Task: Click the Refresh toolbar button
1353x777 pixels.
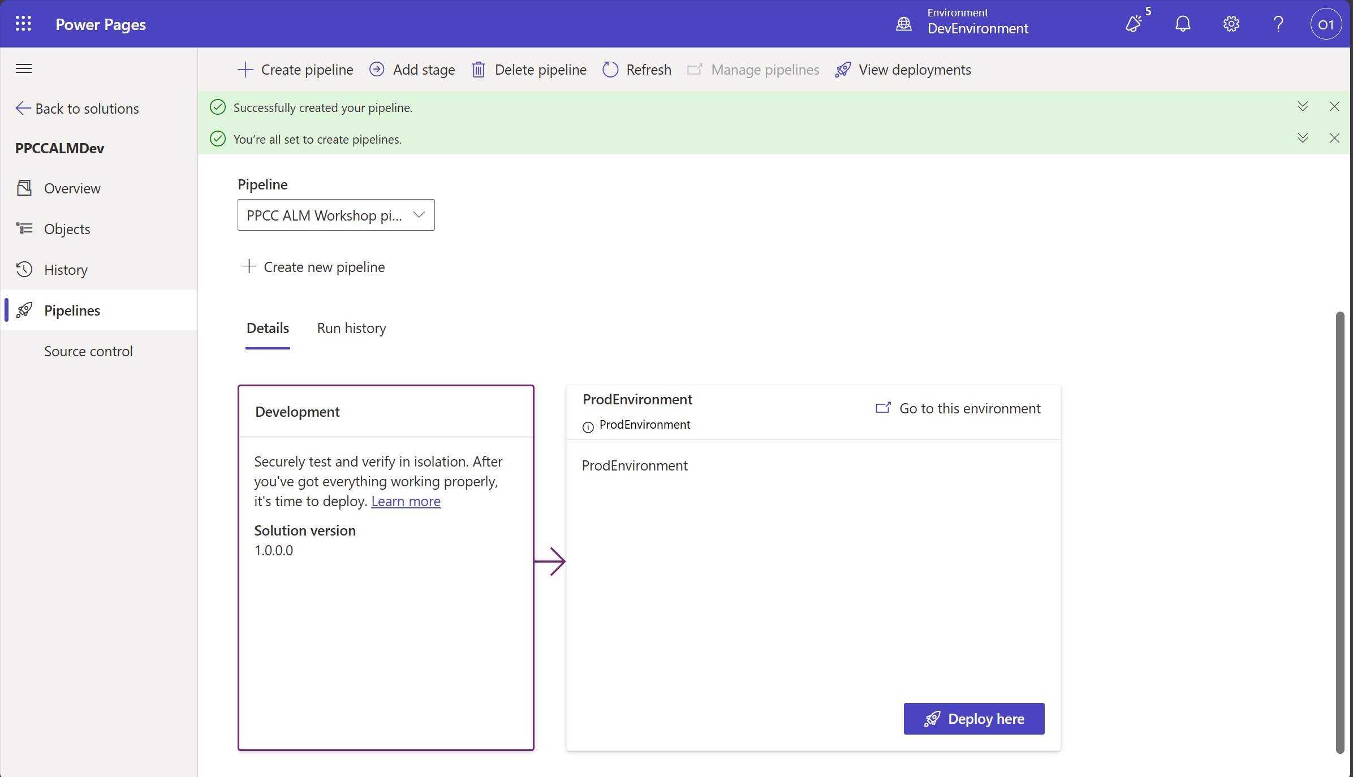Action: pos(637,70)
